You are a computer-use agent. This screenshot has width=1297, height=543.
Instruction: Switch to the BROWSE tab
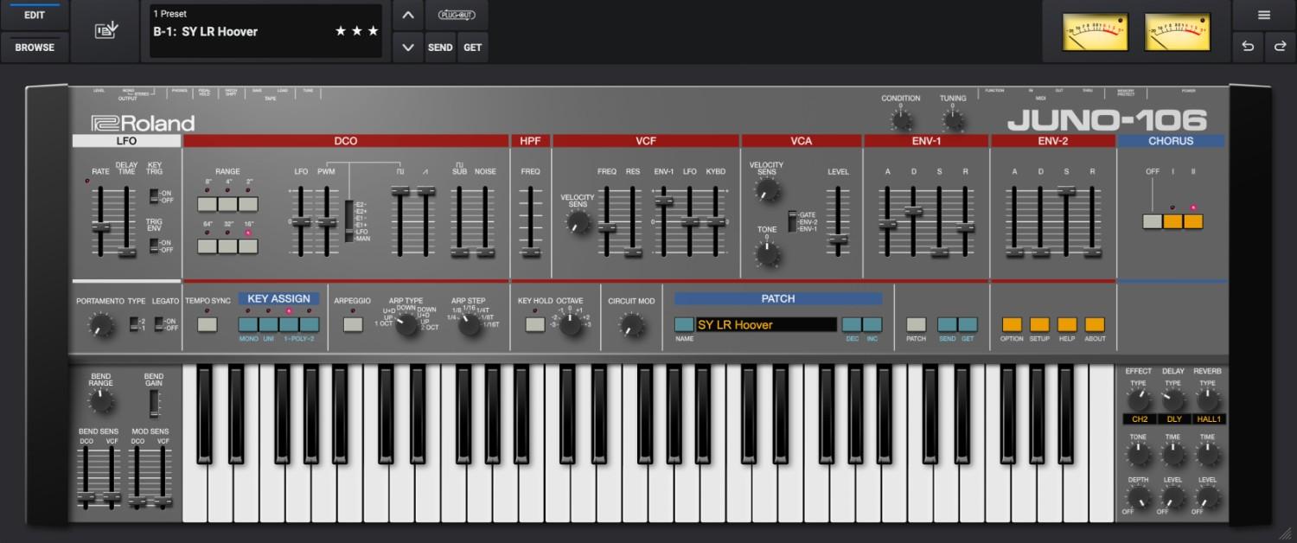coord(34,48)
